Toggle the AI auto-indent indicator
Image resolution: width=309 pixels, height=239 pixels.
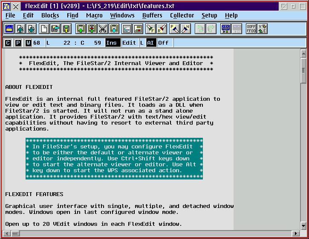[x=151, y=43]
